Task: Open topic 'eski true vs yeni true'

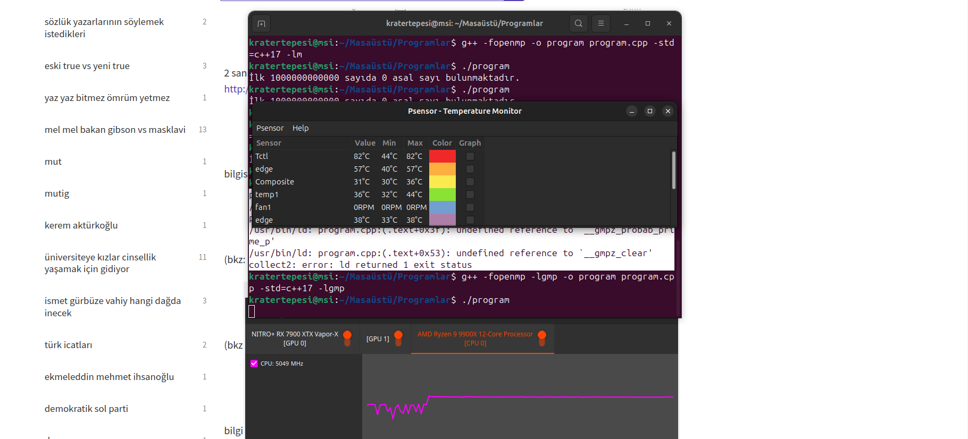Action: click(87, 66)
